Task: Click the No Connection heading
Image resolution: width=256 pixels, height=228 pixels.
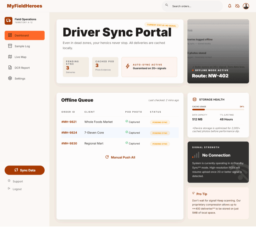Action: pyautogui.click(x=216, y=155)
